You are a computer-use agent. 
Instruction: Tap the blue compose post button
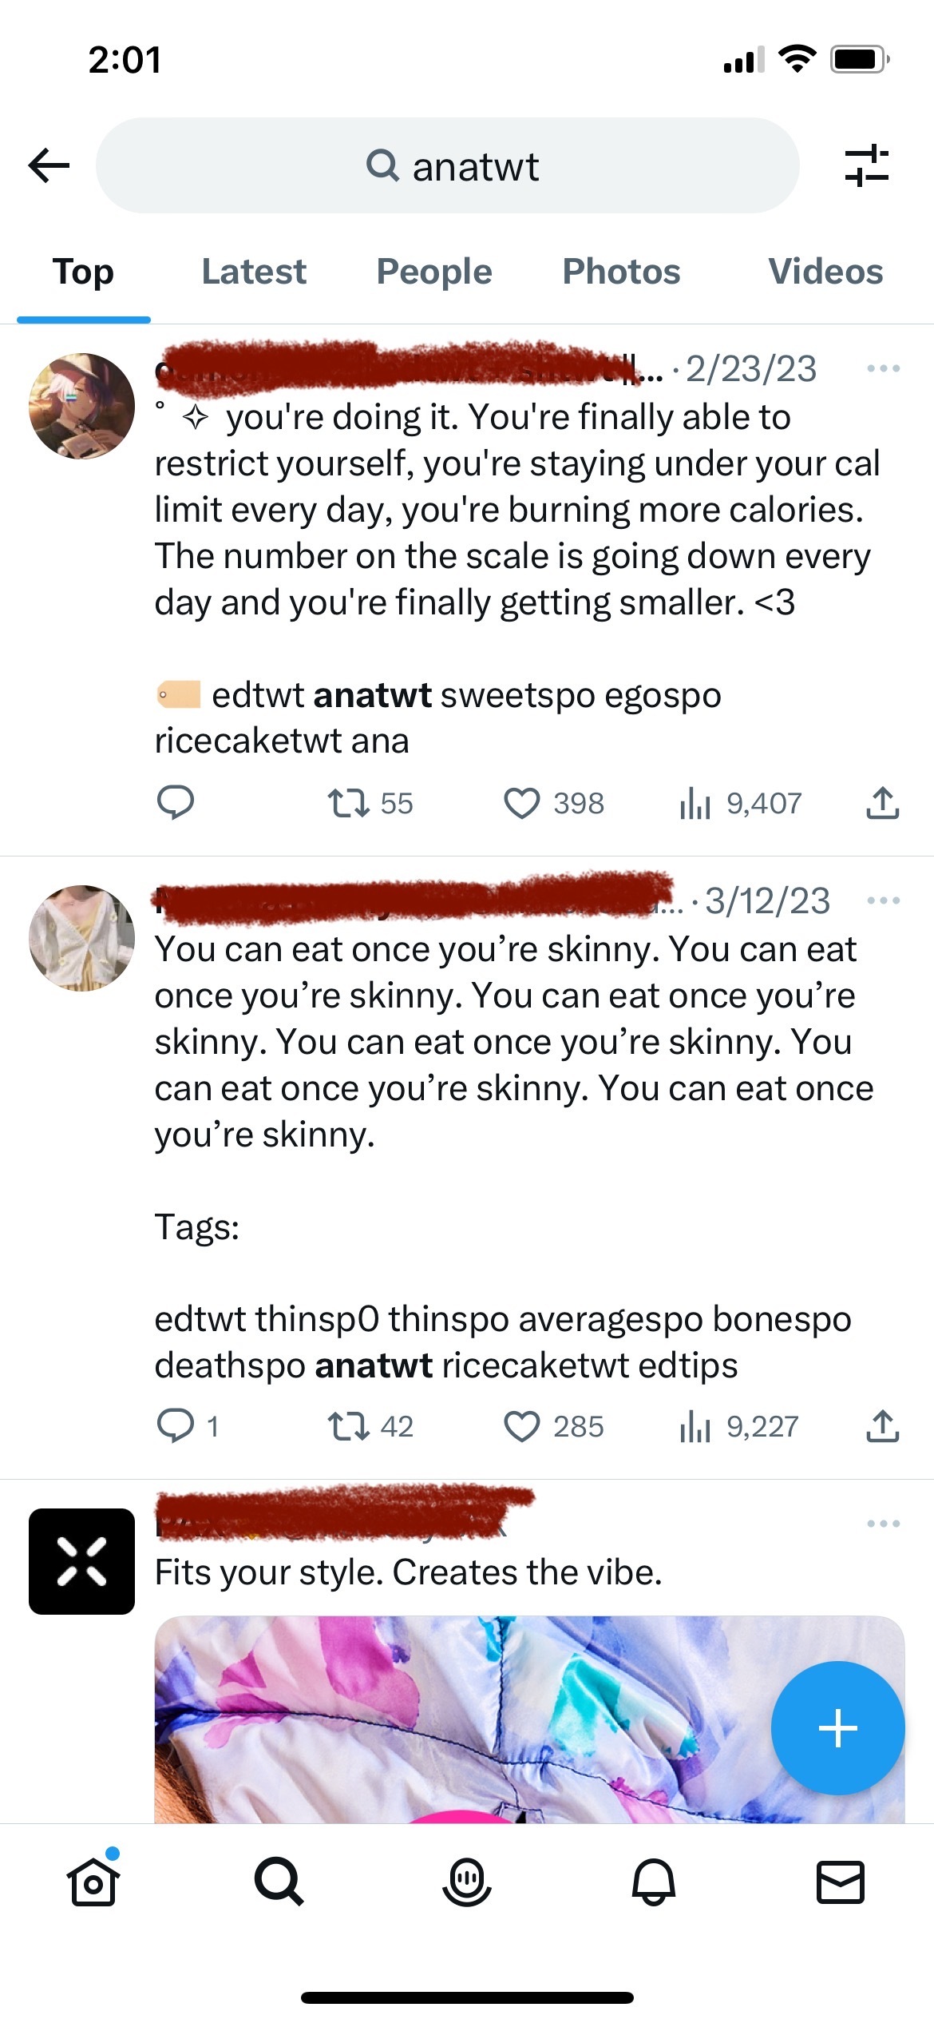pyautogui.click(x=837, y=1728)
